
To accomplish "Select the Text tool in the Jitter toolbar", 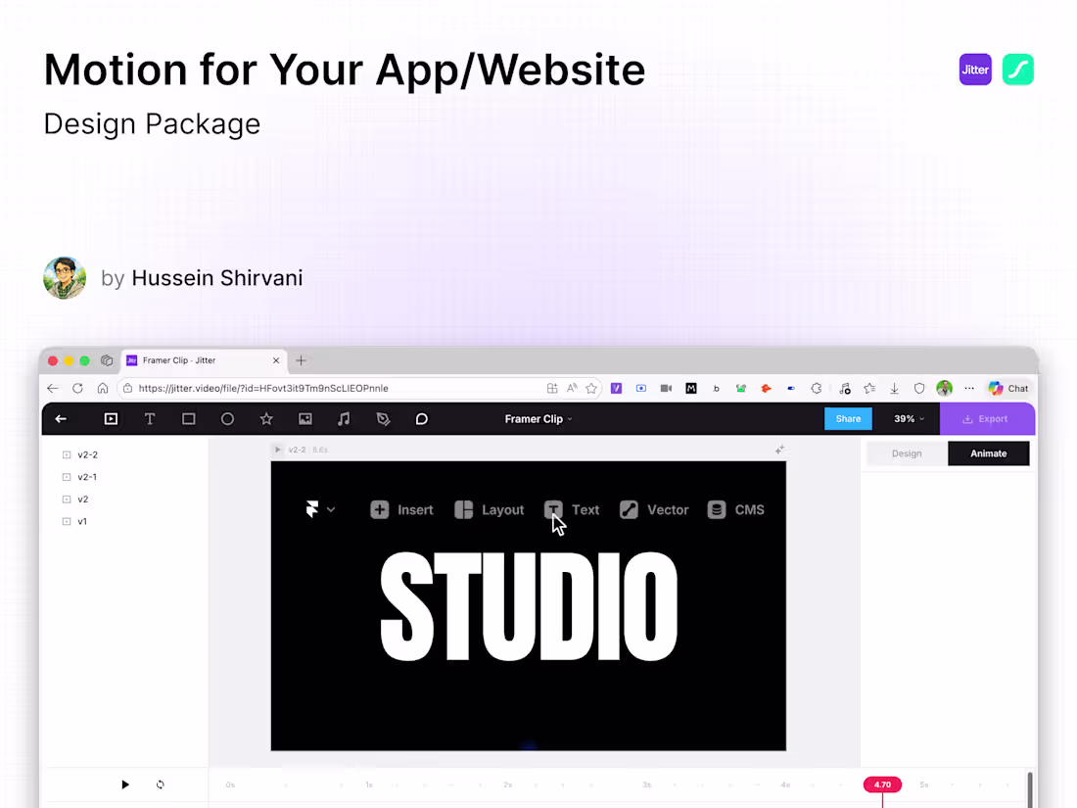I will coord(150,418).
